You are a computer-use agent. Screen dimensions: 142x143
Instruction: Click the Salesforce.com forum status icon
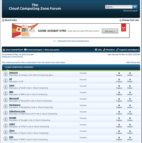point(6,113)
